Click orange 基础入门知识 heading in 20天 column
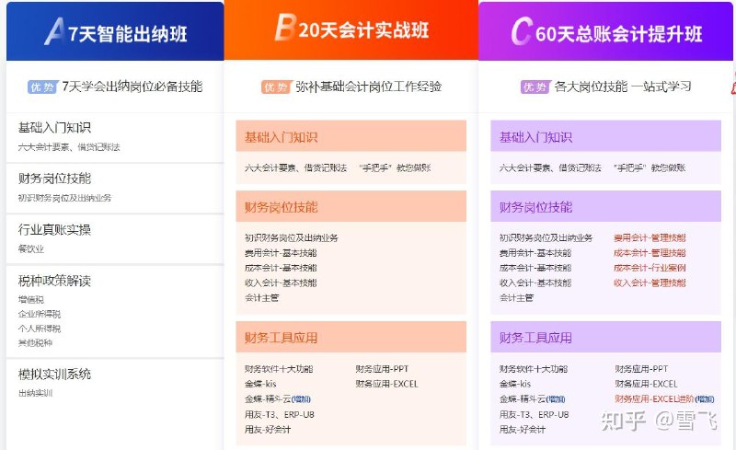 coord(351,136)
